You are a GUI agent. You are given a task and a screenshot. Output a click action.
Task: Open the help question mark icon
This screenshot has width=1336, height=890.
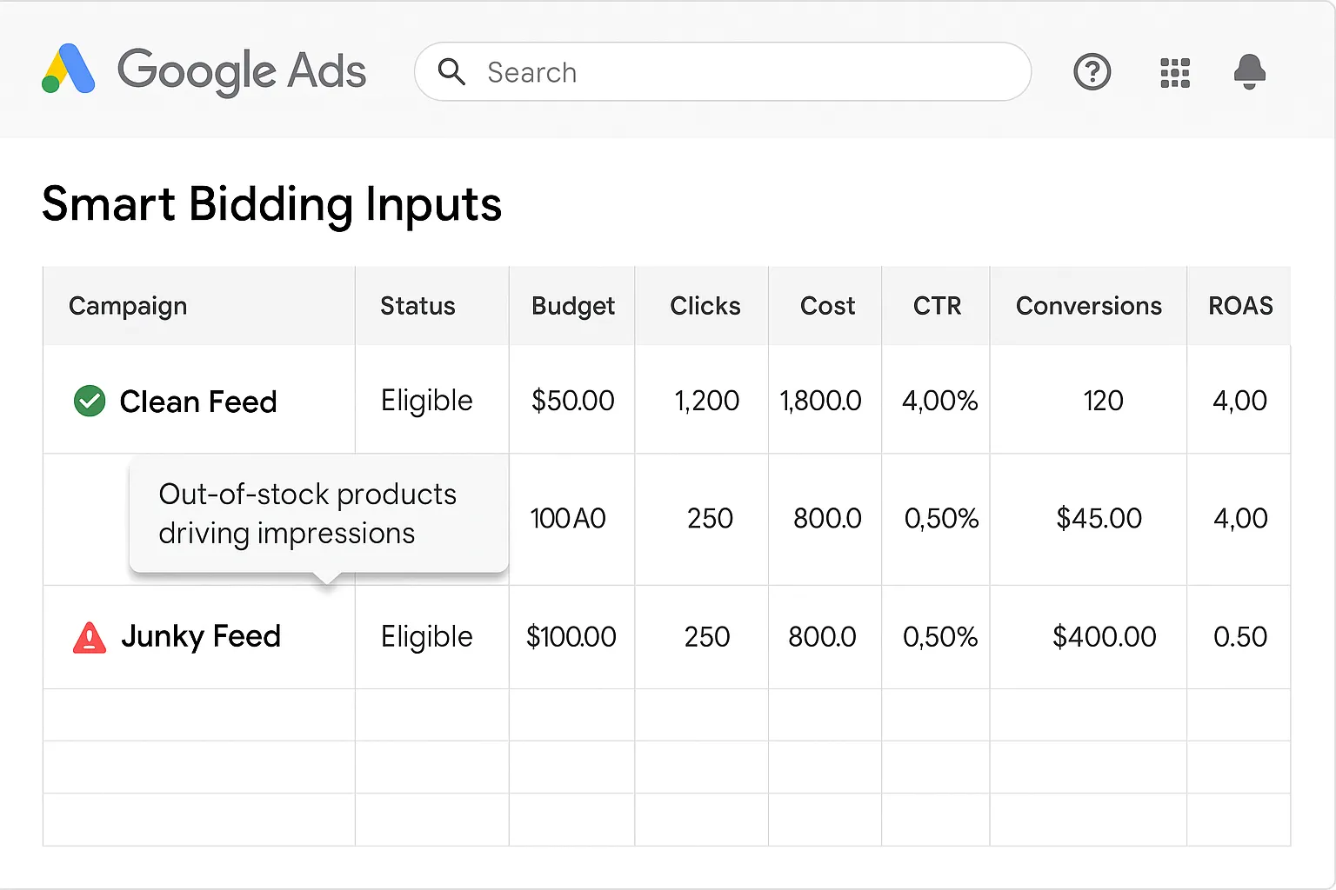click(1092, 72)
